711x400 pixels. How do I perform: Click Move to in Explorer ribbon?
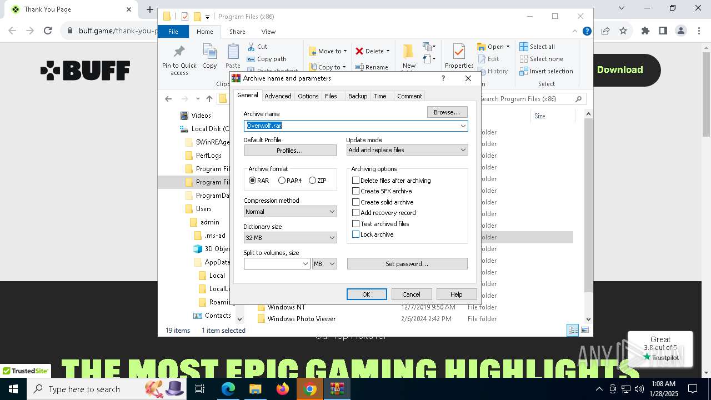[x=328, y=51]
